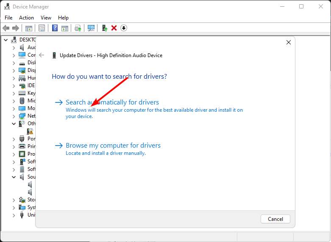
Task: Choose Search automatically for drivers
Action: (112, 102)
